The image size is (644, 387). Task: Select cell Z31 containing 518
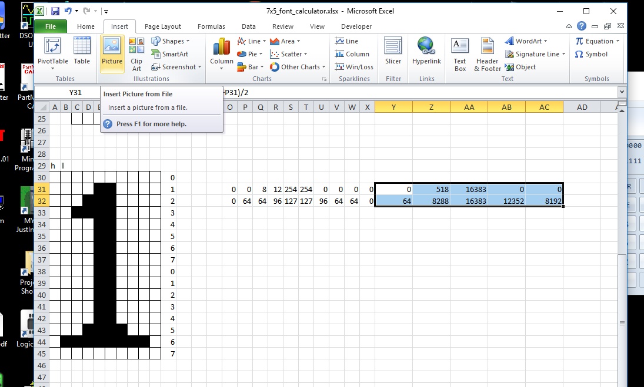431,190
